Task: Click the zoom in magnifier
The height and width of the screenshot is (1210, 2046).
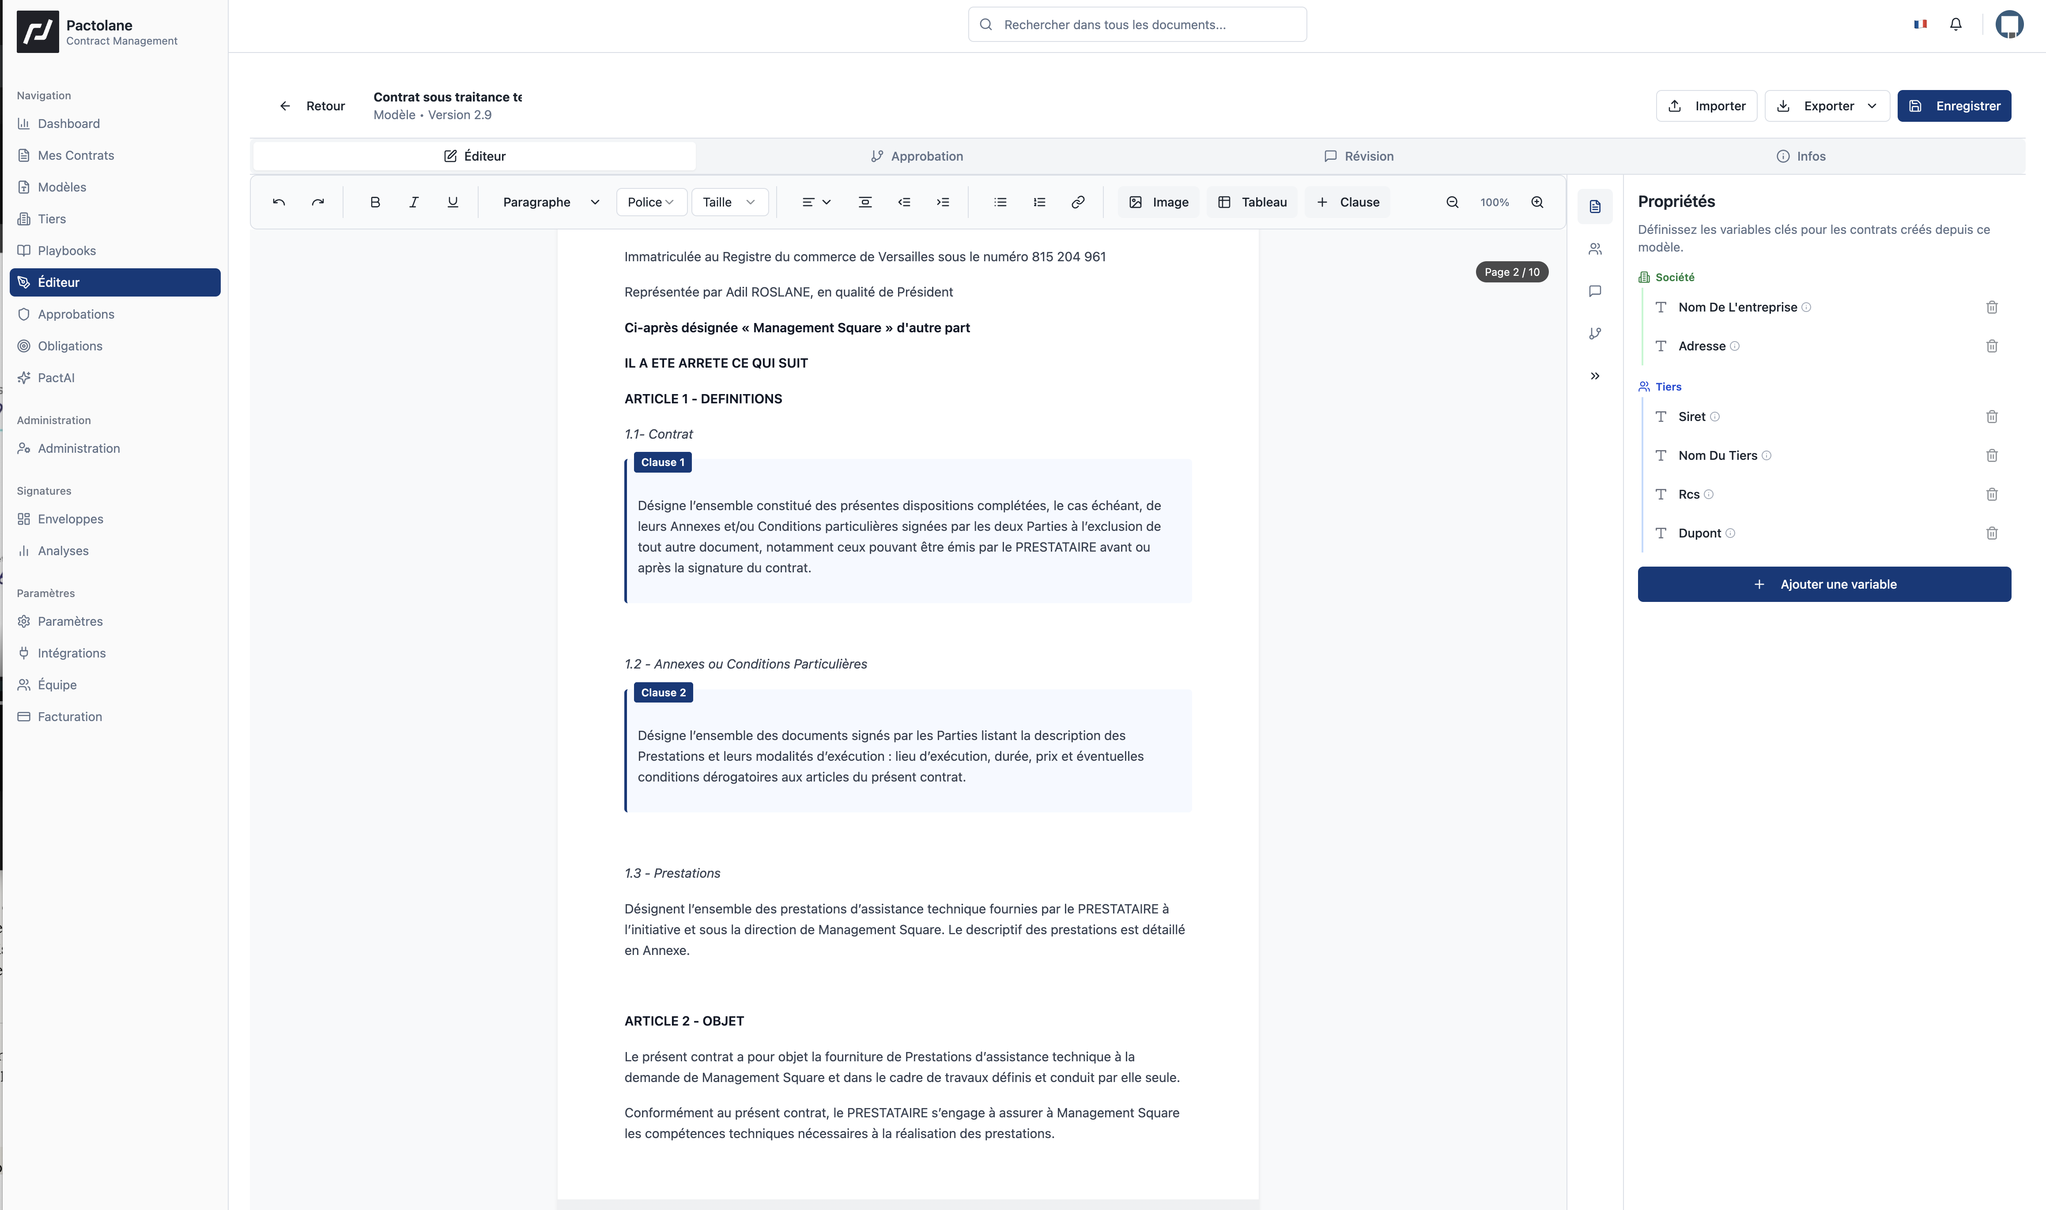Action: click(x=1538, y=202)
